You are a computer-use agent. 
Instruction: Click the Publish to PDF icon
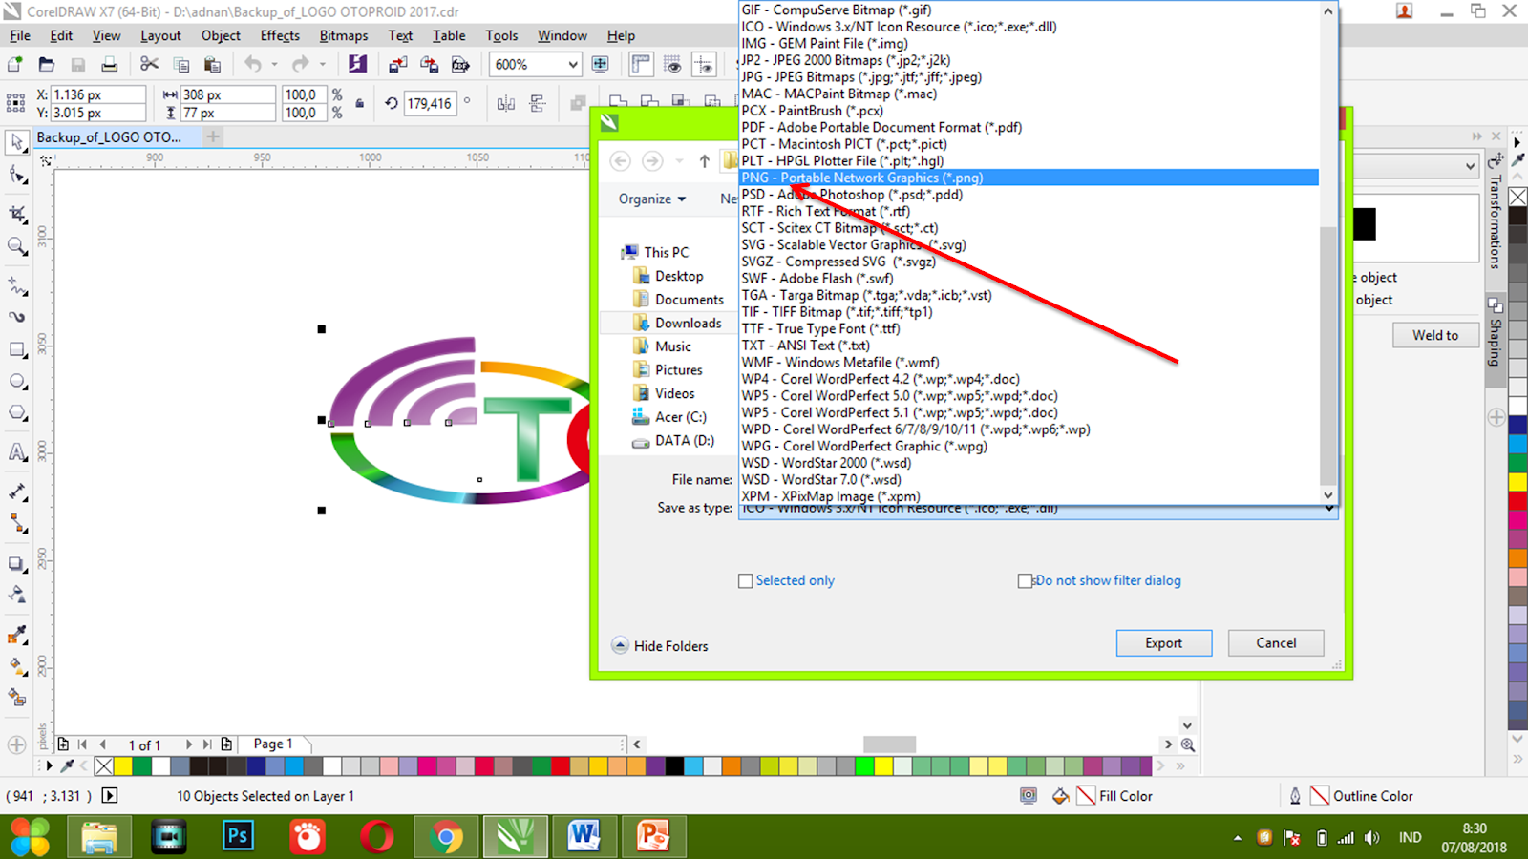coord(460,65)
